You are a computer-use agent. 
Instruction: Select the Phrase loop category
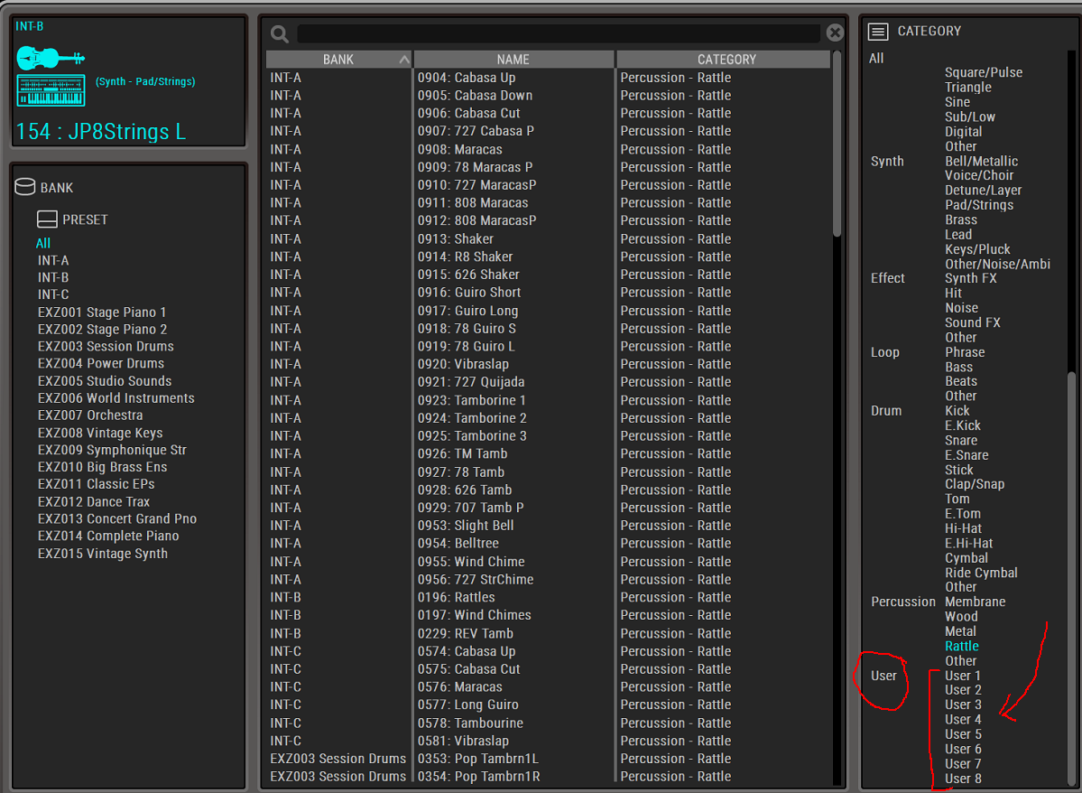pyautogui.click(x=965, y=352)
